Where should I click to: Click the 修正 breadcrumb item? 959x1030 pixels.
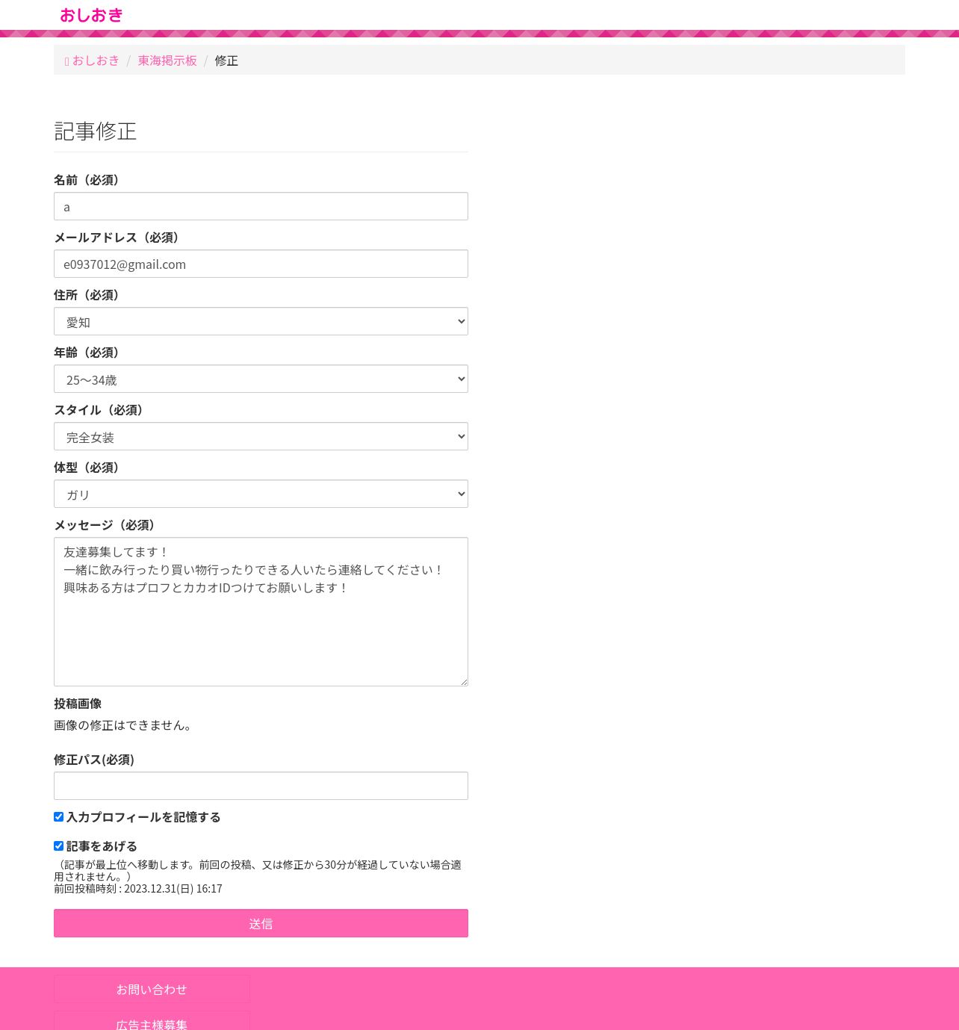pos(226,61)
